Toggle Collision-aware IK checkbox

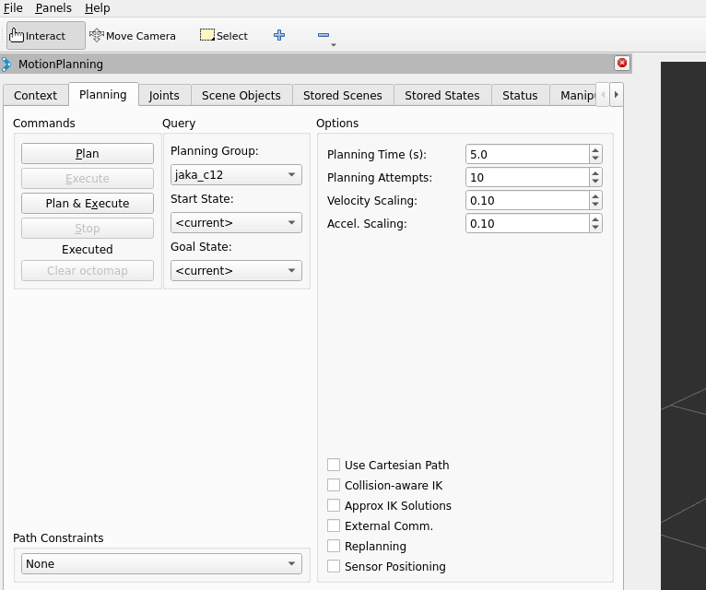click(334, 485)
